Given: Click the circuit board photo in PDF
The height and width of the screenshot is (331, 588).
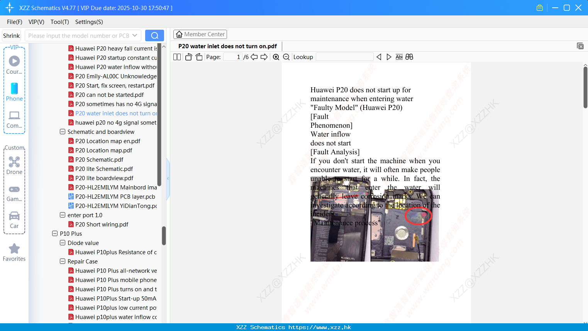Looking at the screenshot, I should tap(374, 219).
